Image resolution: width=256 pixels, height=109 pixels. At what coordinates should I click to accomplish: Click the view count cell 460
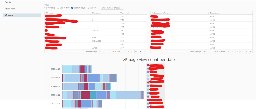point(122,44)
